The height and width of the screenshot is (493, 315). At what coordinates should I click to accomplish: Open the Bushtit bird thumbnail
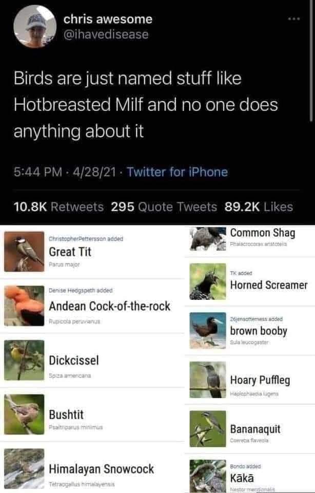(x=24, y=414)
